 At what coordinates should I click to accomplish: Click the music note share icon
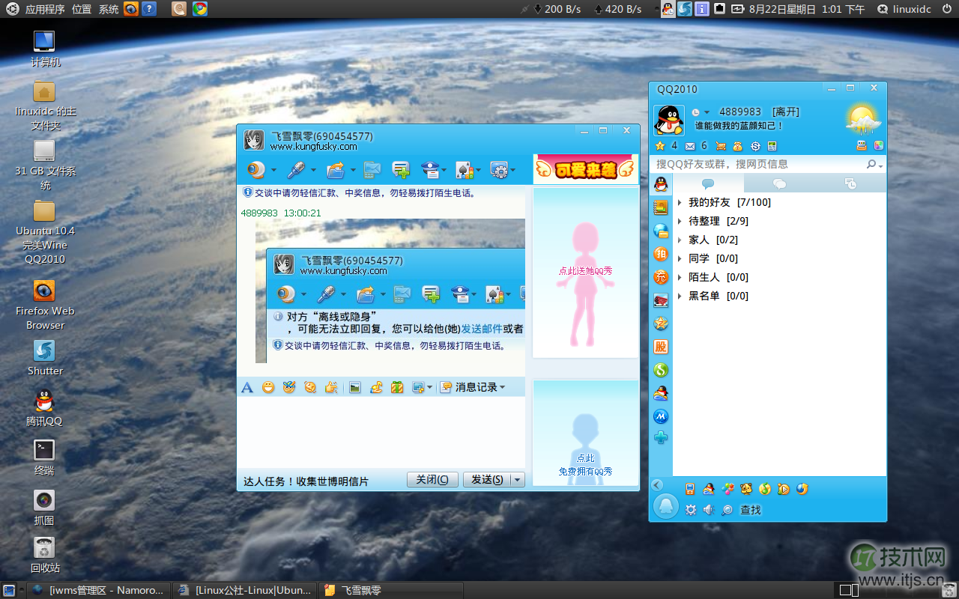pos(377,387)
